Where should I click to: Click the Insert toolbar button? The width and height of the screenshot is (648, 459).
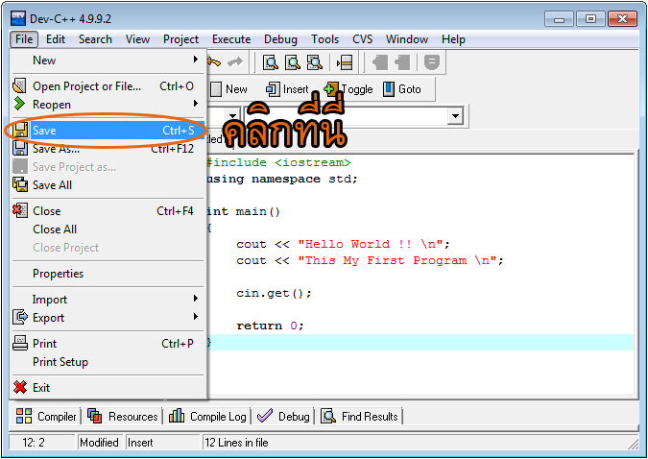(x=287, y=89)
